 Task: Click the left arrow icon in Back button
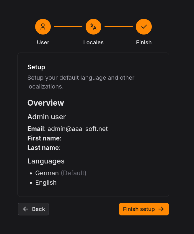click(26, 209)
